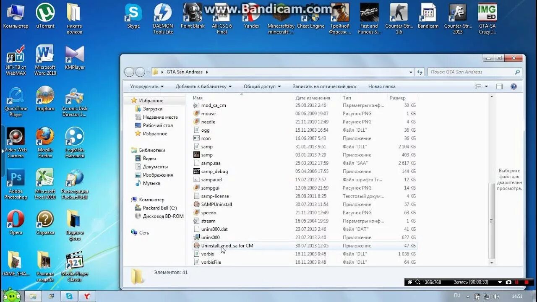Select the samp_debug application file
This screenshot has height=302, width=537.
tap(305, 172)
